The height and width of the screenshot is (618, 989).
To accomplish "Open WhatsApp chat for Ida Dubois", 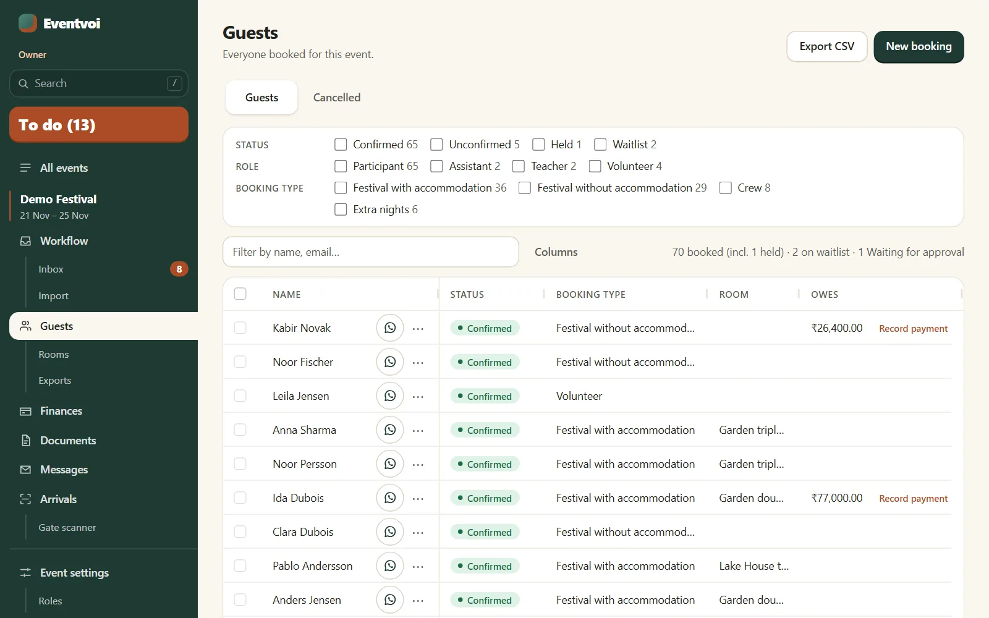I will click(x=390, y=498).
